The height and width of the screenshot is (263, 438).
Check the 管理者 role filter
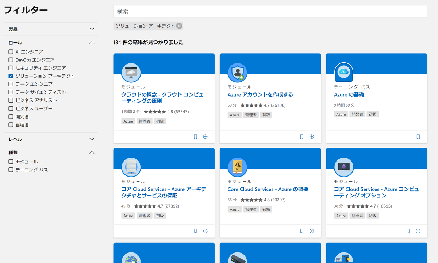11,125
